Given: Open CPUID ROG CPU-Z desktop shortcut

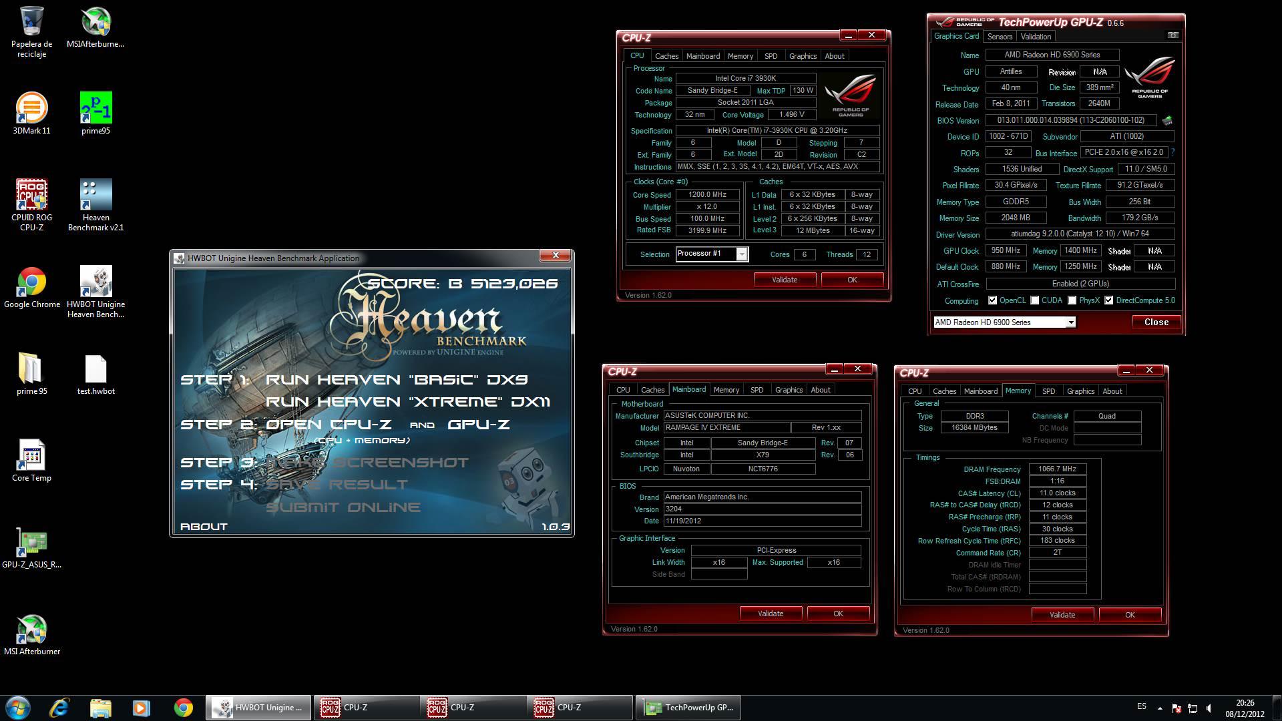Looking at the screenshot, I should click(31, 205).
